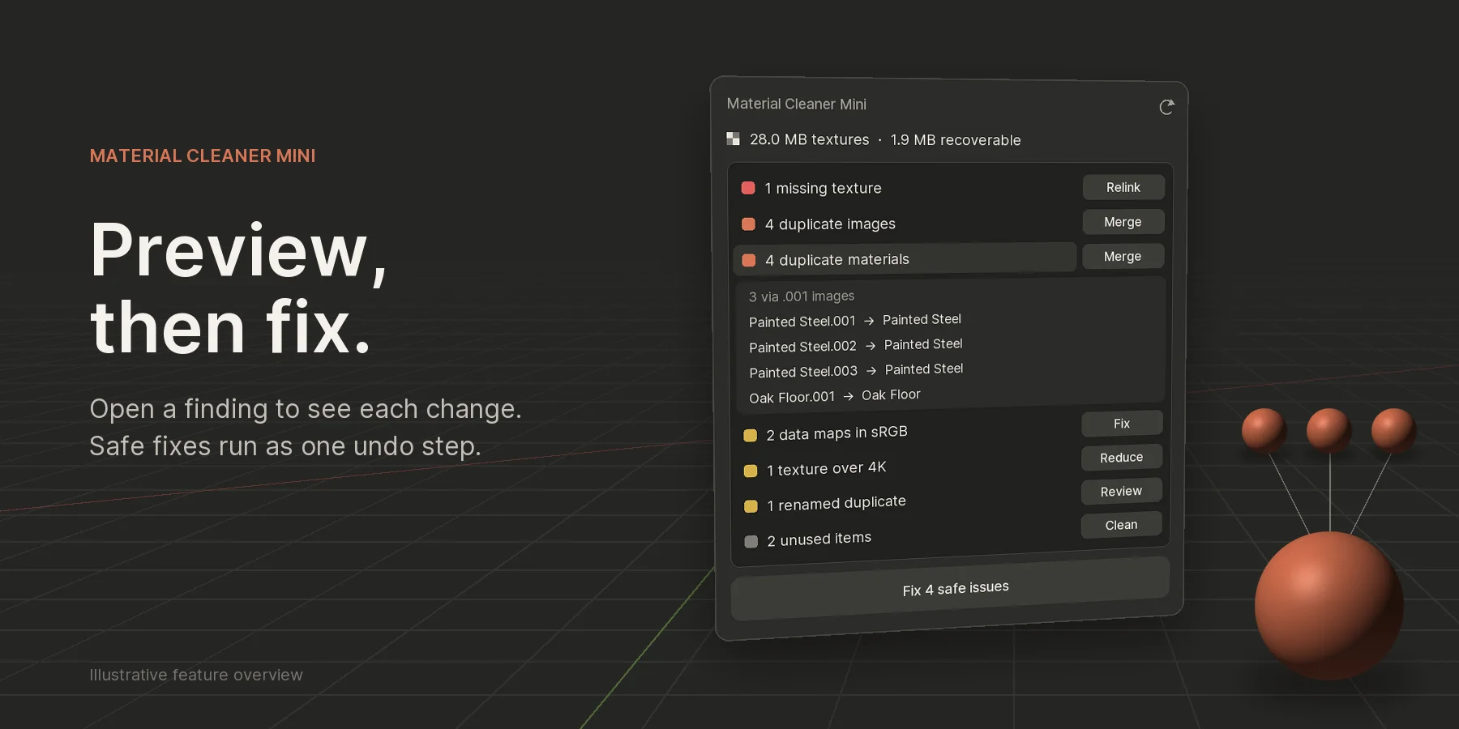1459x729 pixels.
Task: Click the Material Cleaner Mini panel title
Action: 797,104
